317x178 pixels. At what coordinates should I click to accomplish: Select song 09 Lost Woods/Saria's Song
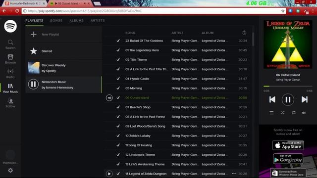[x=145, y=126]
